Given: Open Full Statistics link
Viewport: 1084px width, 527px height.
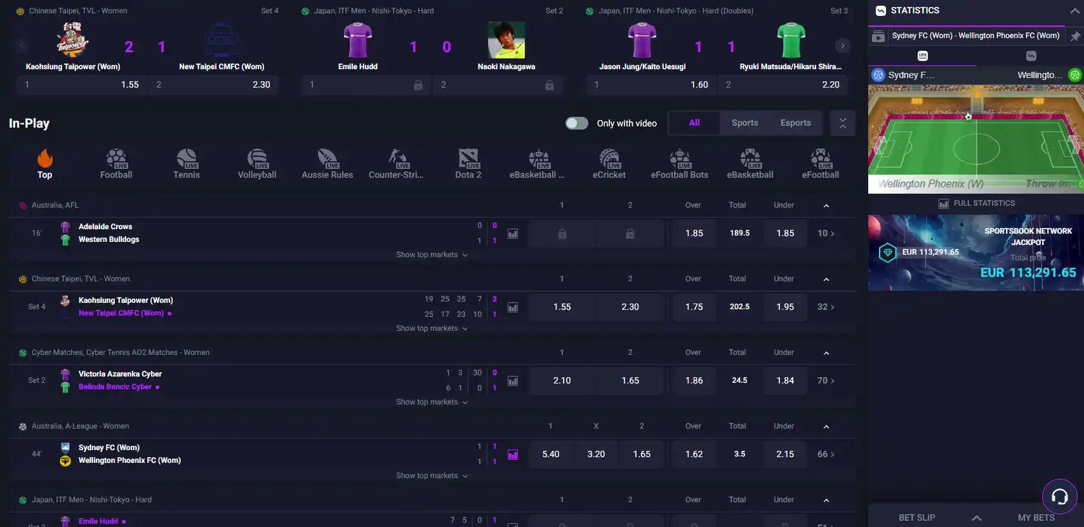Looking at the screenshot, I should (977, 203).
